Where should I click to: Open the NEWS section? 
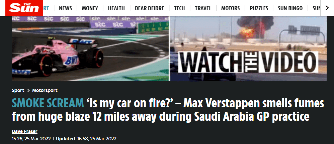coord(65,8)
